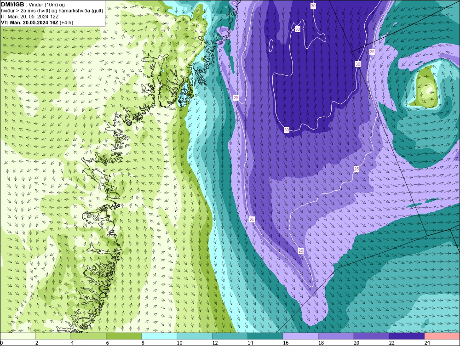Click the legend scale value 22
460x346 pixels.
pos(392,343)
